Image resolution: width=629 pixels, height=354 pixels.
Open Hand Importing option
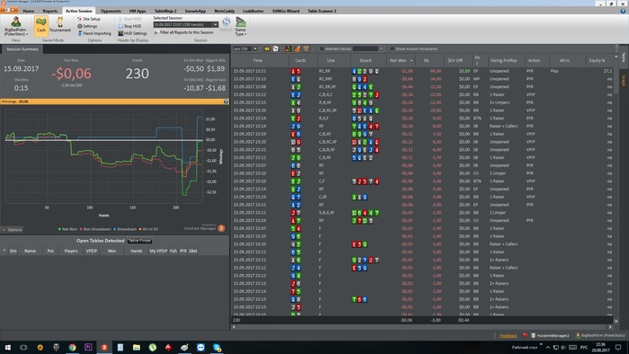(x=94, y=33)
